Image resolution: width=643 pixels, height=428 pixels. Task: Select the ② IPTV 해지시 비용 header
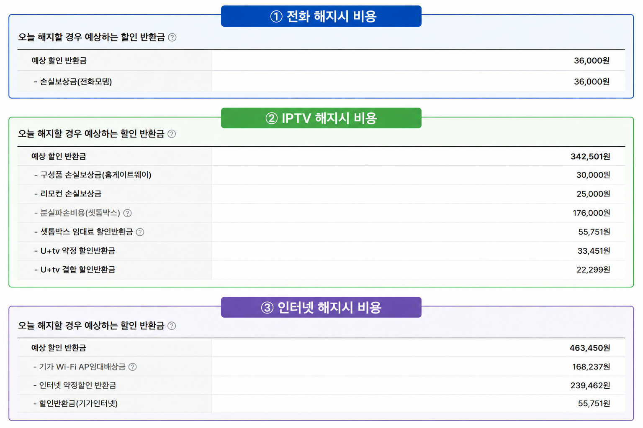click(x=321, y=118)
